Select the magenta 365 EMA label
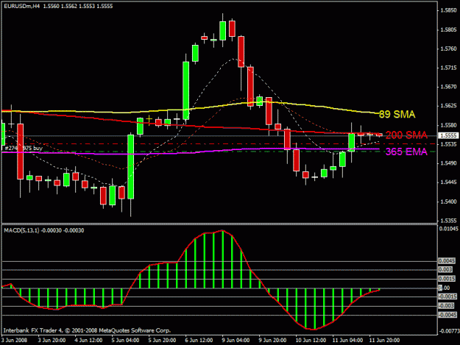Viewport: 460px width, 345px height. (406, 152)
